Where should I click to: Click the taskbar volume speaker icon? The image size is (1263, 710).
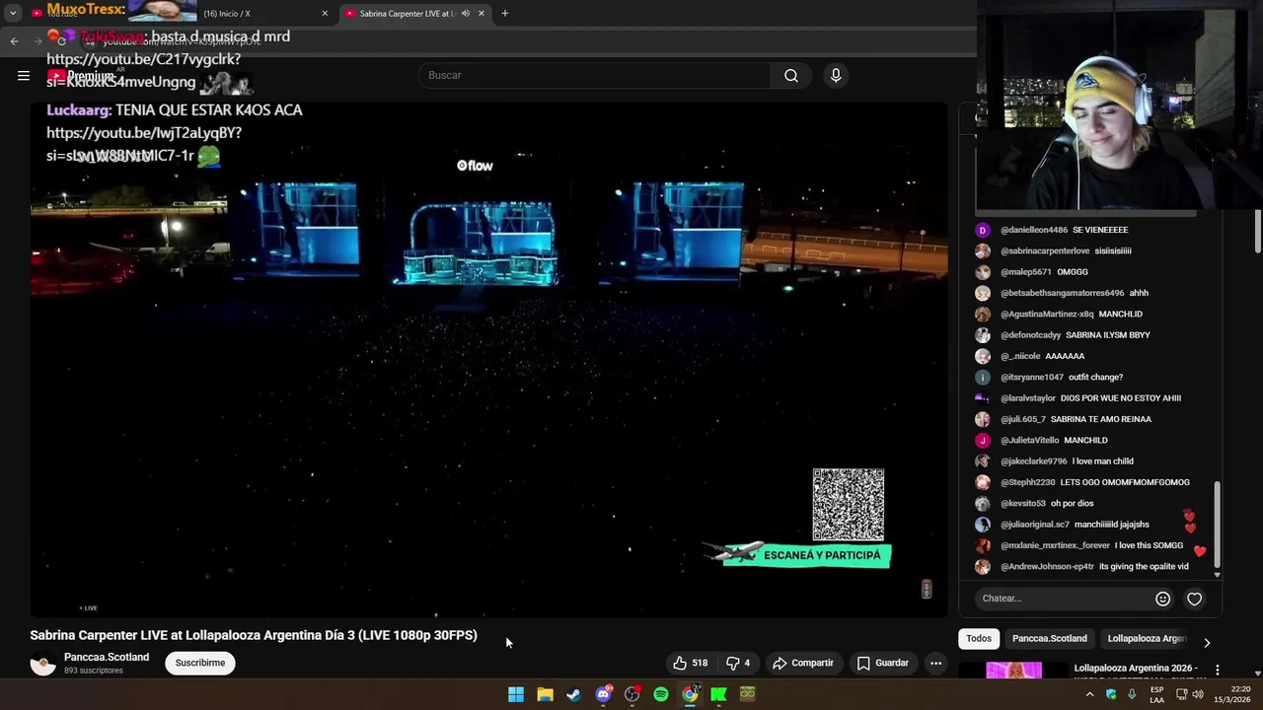coord(1197,694)
